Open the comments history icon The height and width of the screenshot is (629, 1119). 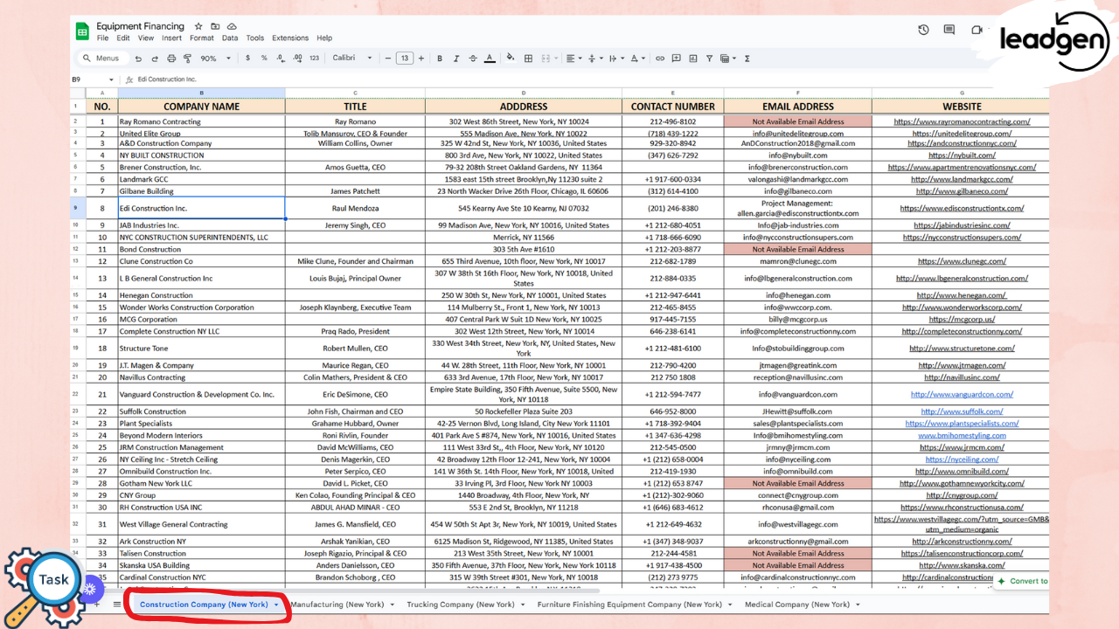click(949, 30)
